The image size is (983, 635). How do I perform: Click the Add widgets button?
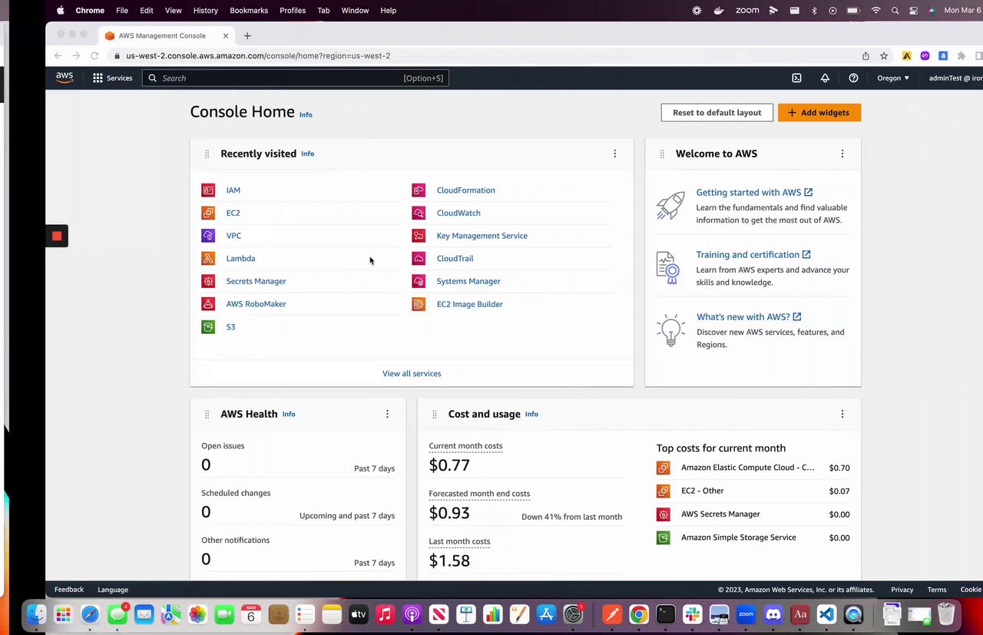click(819, 112)
